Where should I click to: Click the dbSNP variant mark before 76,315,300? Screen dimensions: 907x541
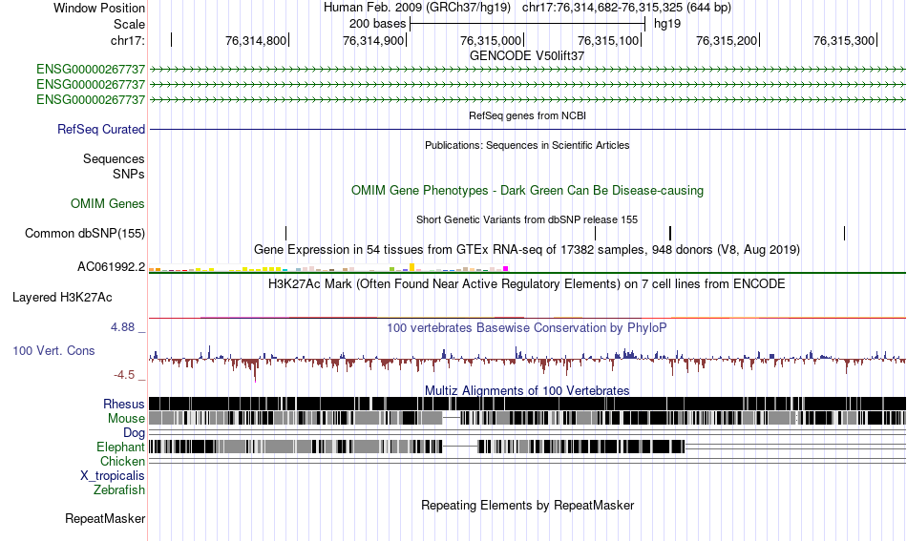845,233
